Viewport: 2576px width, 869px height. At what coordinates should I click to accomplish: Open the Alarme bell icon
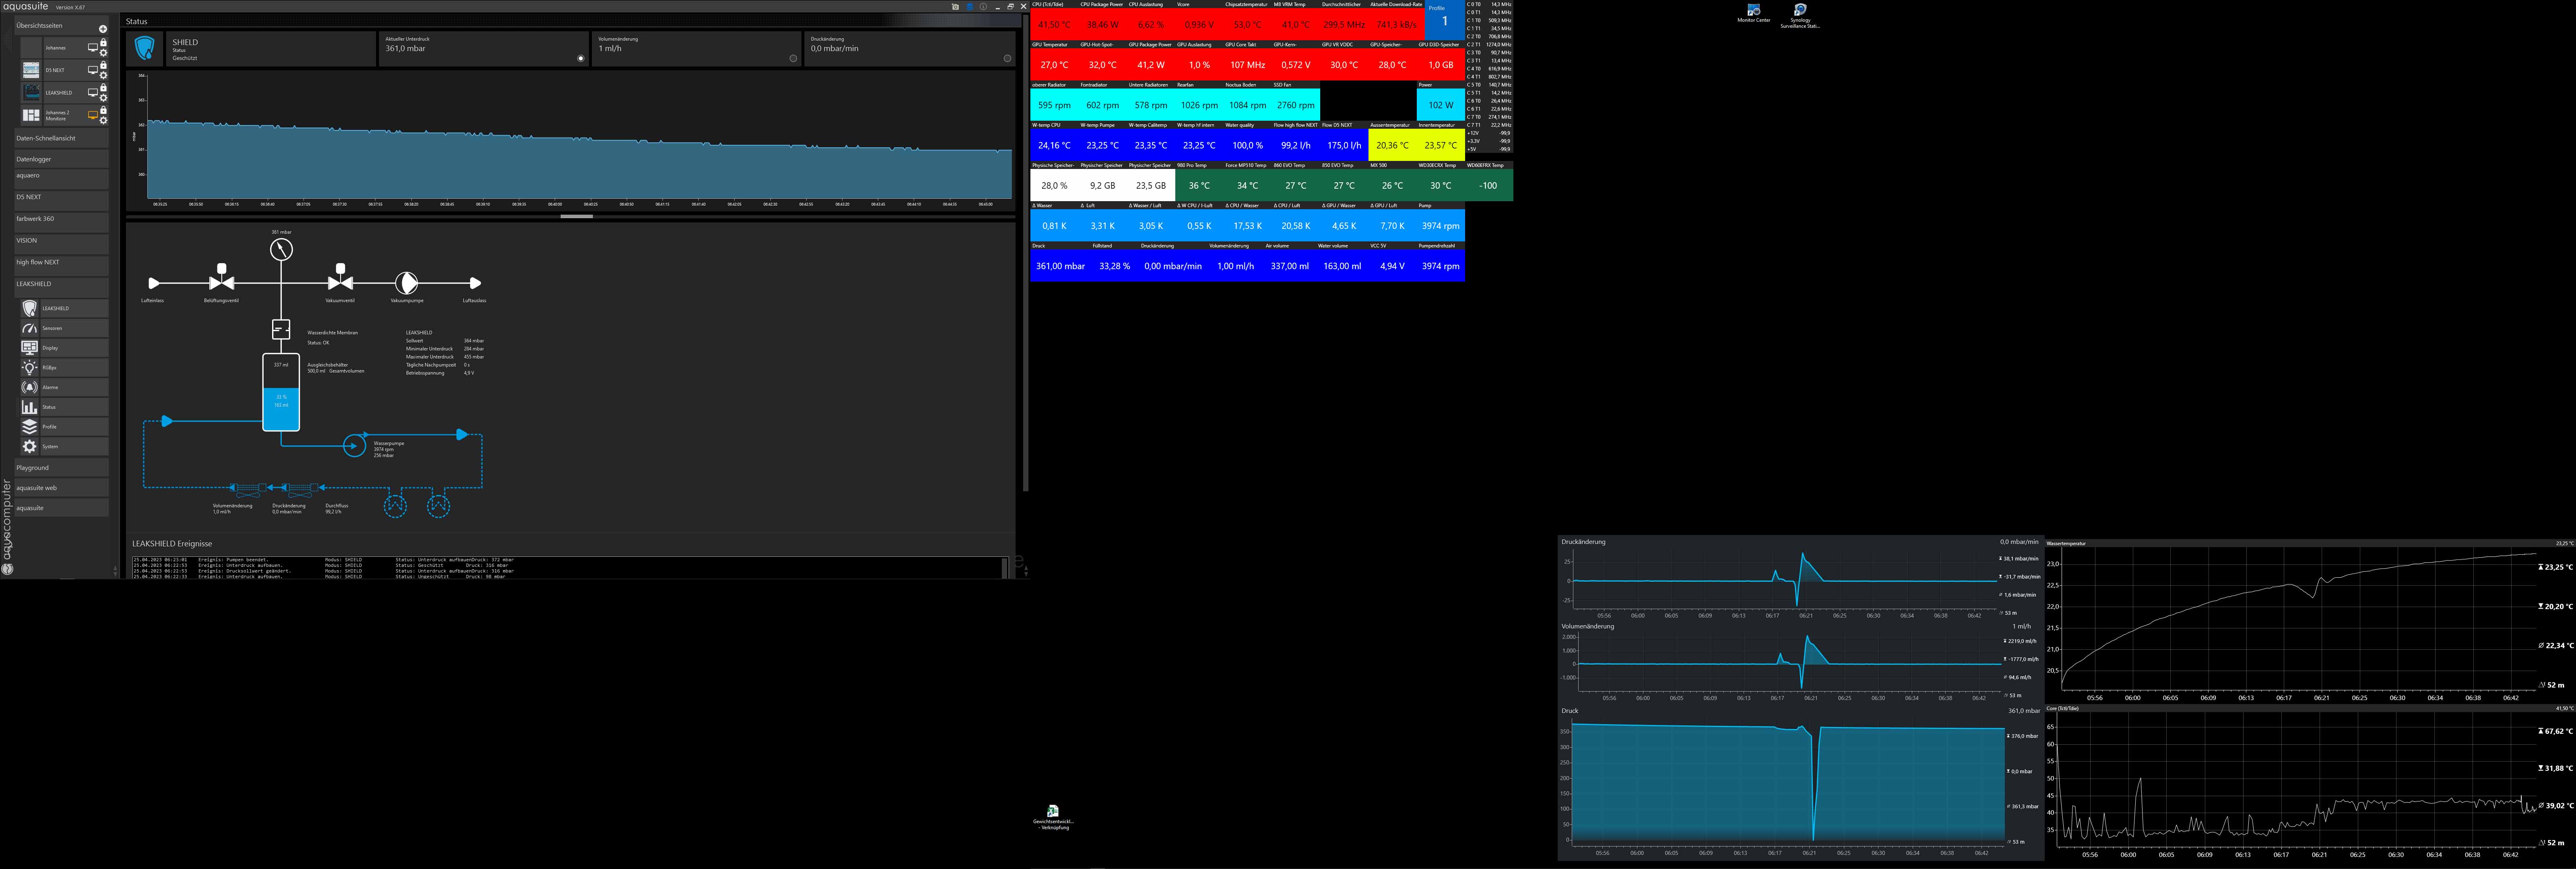[30, 387]
